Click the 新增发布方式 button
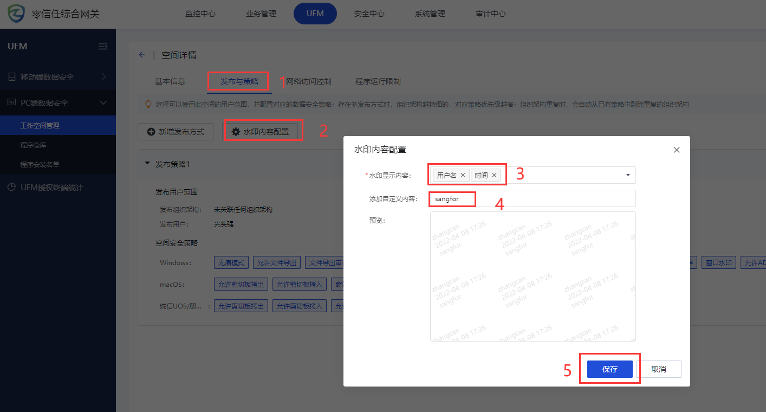This screenshot has height=412, width=766. click(176, 132)
